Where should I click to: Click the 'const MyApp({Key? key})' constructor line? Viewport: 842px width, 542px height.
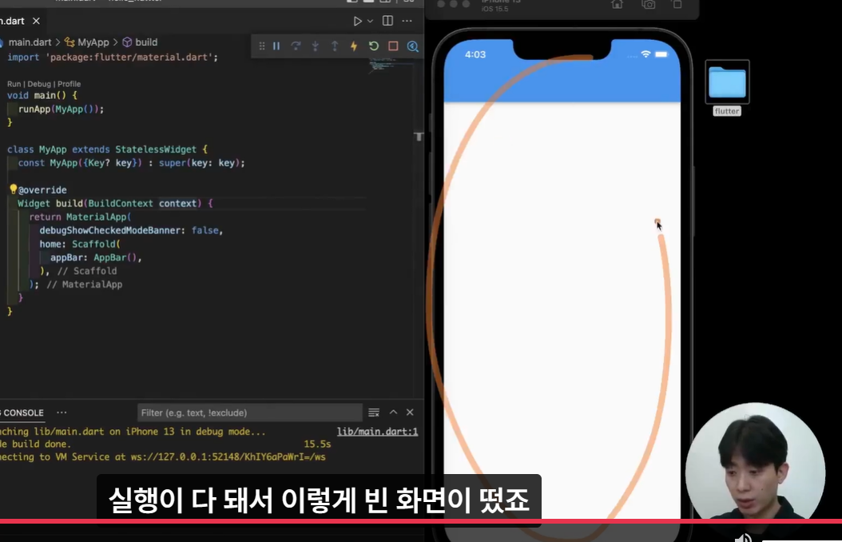tap(132, 163)
